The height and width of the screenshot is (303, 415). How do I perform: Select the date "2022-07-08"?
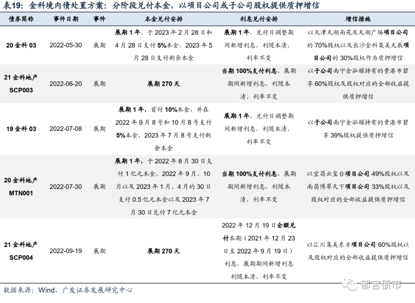66,129
